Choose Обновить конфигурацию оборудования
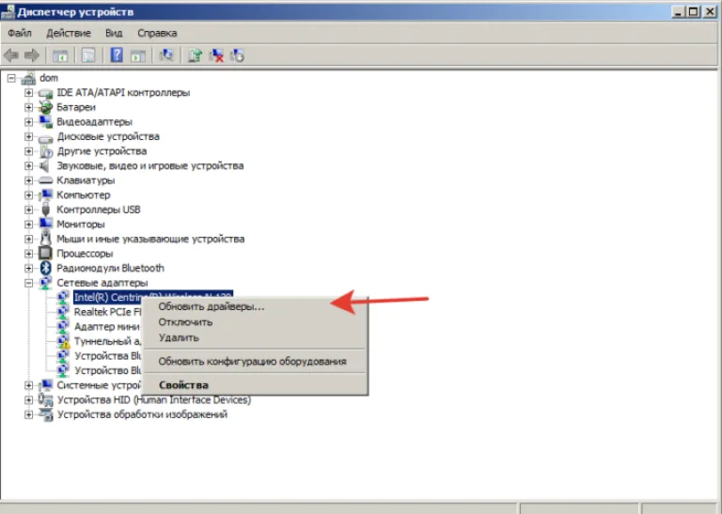Screen dimensions: 722x514 255,361
